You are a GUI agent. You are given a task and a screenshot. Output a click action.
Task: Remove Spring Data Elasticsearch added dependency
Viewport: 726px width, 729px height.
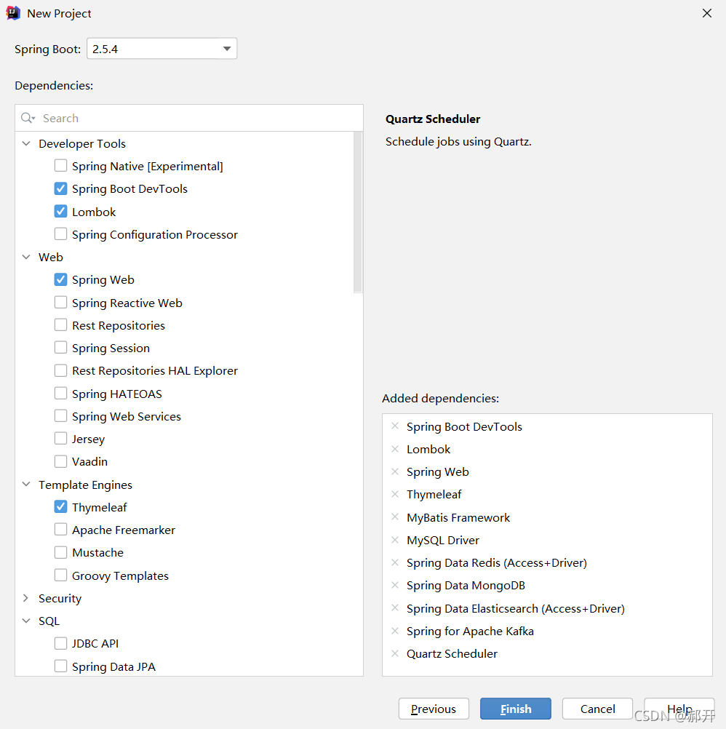tap(395, 607)
